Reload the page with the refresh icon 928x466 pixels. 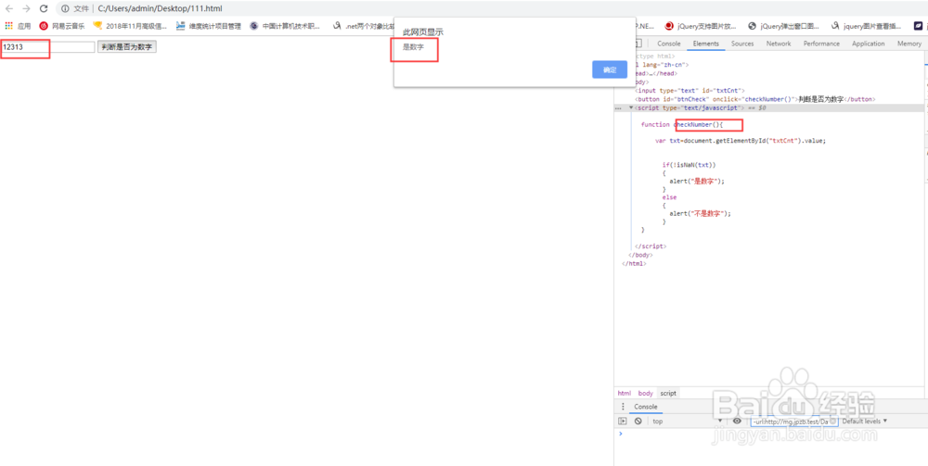(x=44, y=9)
